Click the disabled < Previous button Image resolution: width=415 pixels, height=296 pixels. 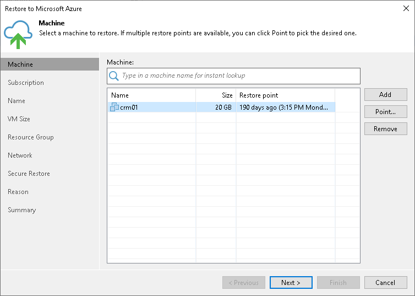243,282
